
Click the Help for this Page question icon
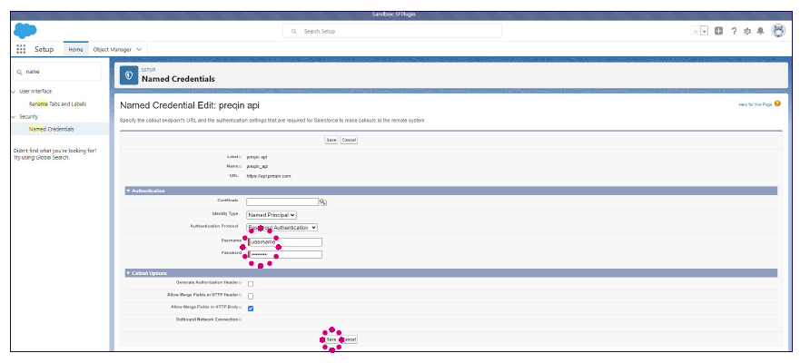pyautogui.click(x=777, y=103)
